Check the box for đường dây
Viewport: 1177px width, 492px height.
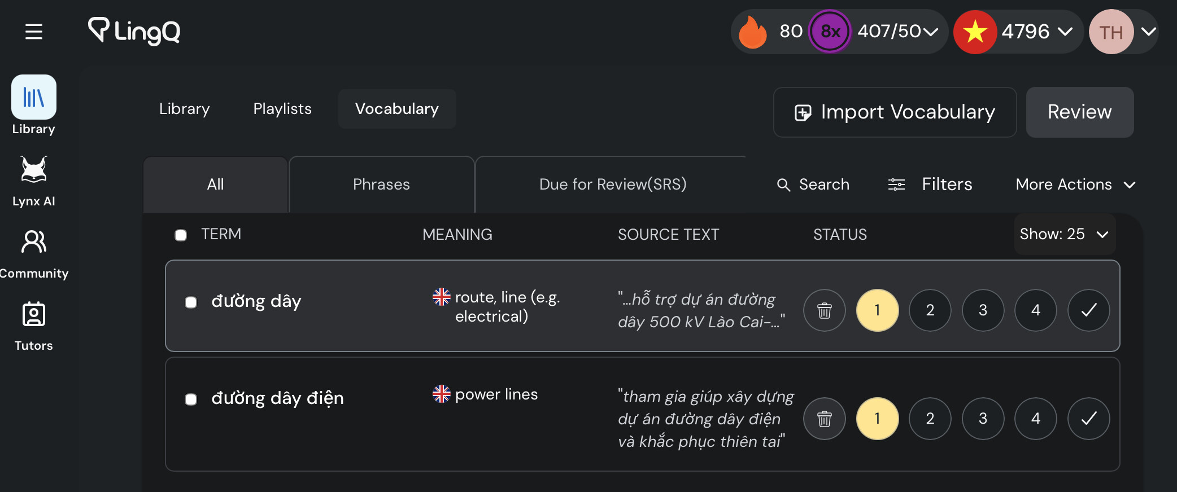(191, 302)
